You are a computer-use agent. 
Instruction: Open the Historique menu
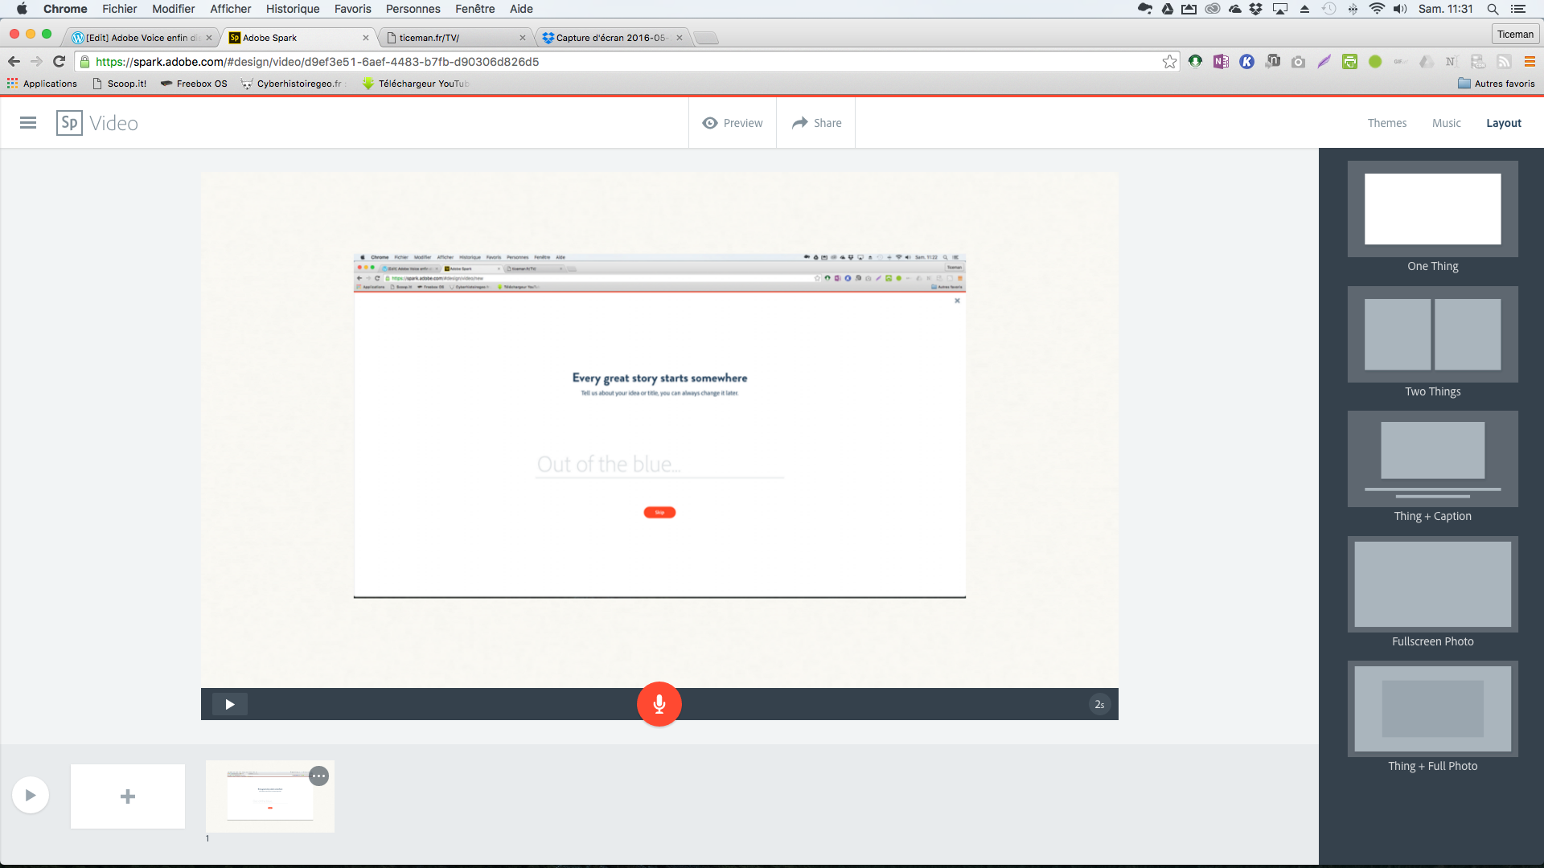point(293,9)
